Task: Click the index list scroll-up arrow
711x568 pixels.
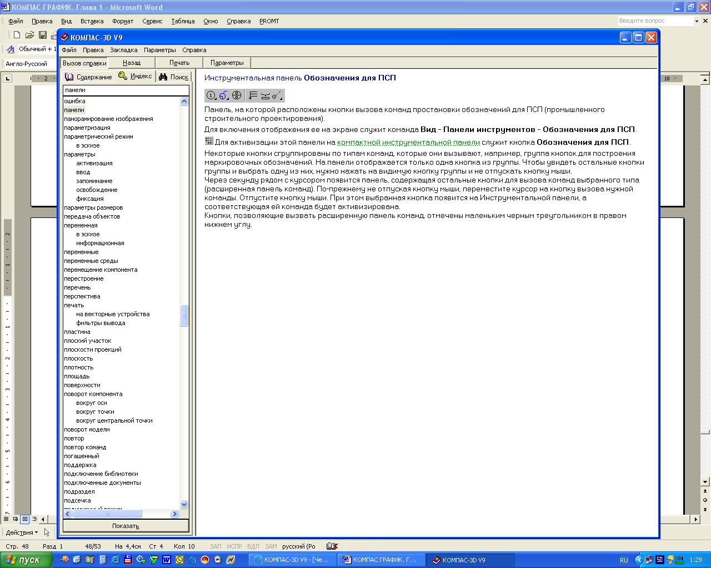Action: [184, 102]
